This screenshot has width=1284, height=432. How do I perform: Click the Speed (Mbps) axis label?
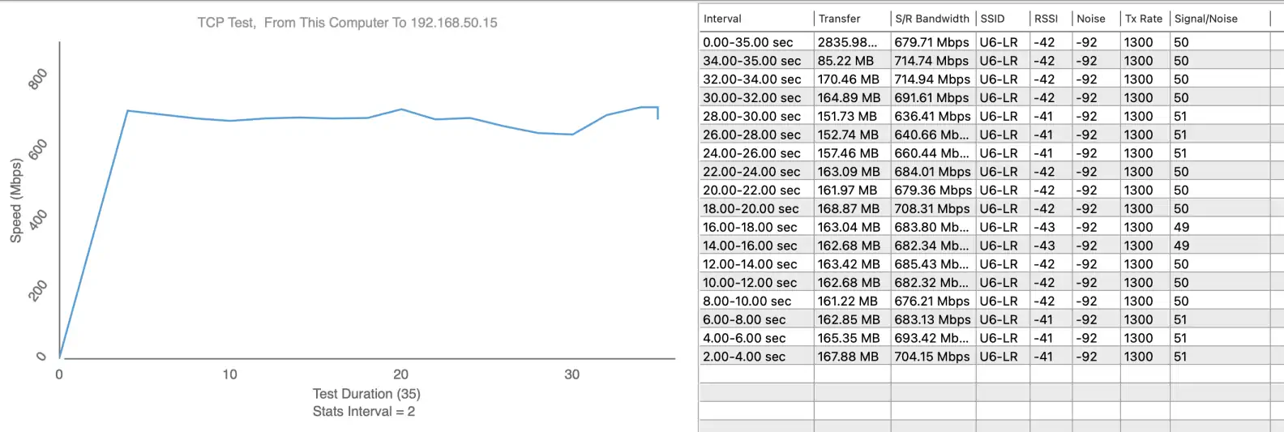point(15,200)
